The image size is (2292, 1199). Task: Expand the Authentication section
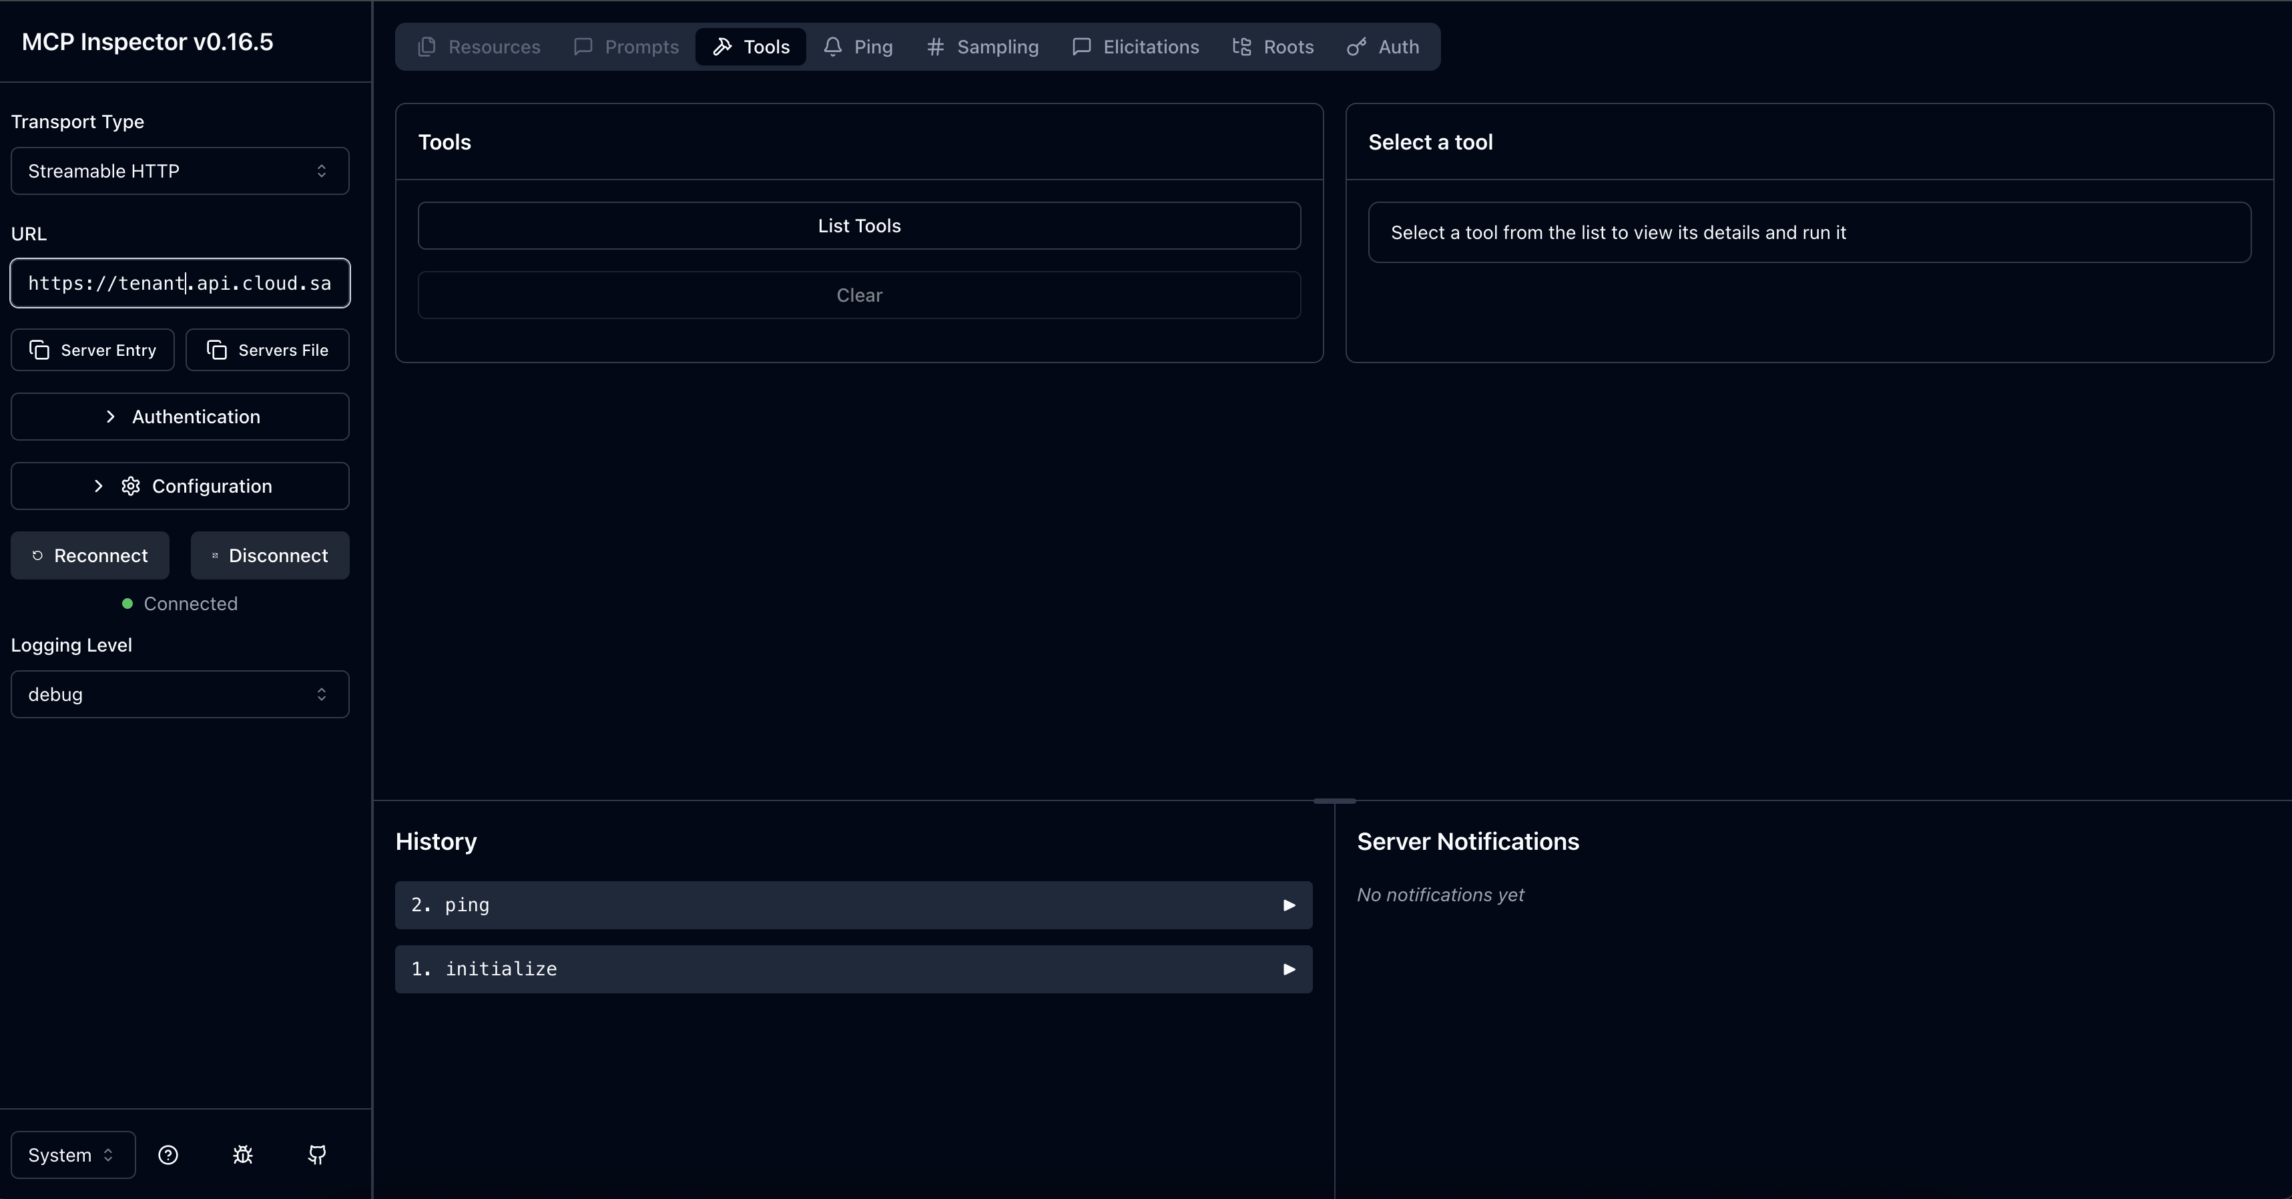point(180,417)
